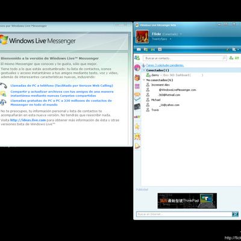241x241 pixels.
Task: Open the status dropdown next to Flickr
Action: click(181, 34)
